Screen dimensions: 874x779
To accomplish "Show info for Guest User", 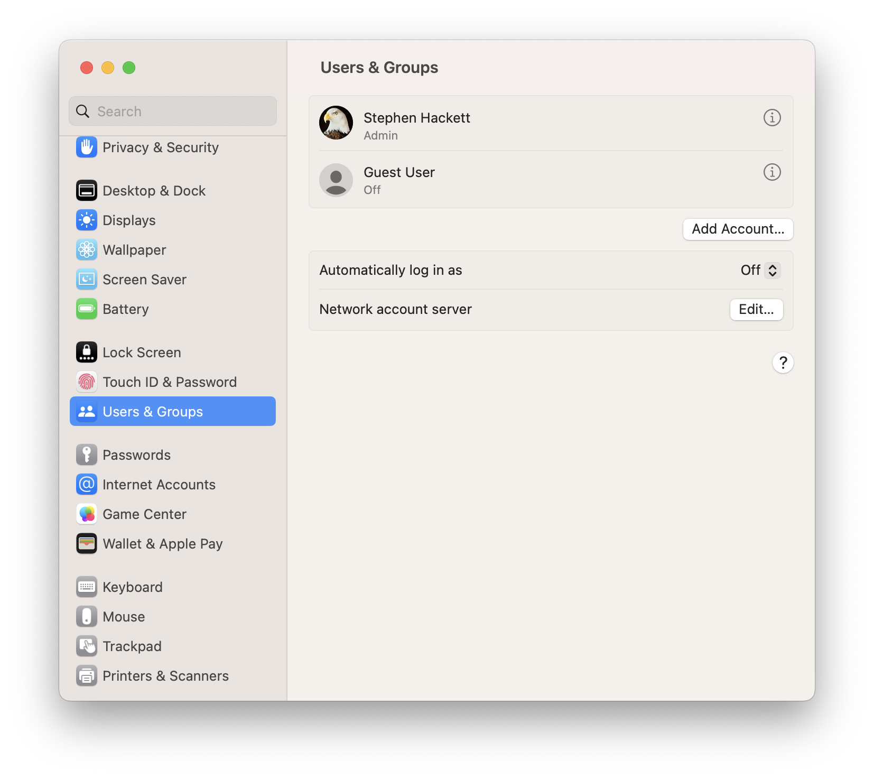I will (772, 172).
